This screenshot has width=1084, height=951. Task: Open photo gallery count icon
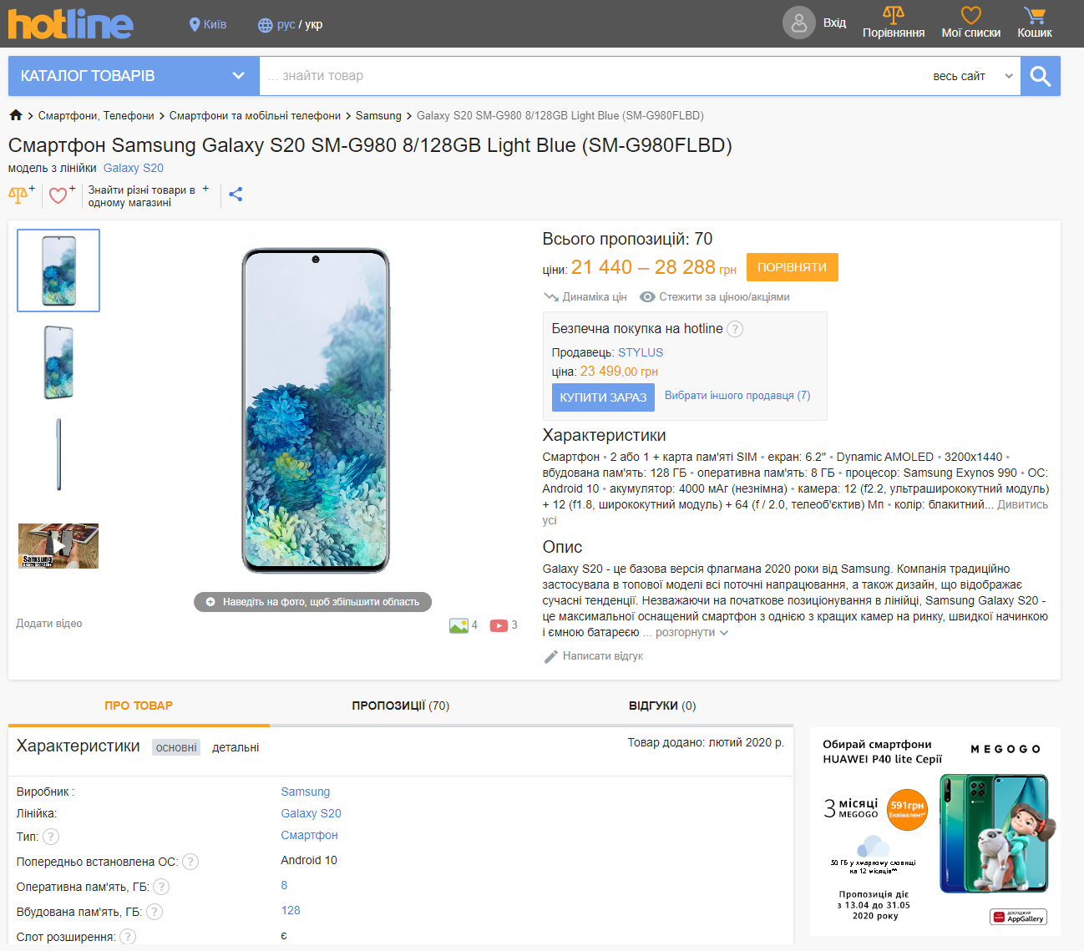pyautogui.click(x=458, y=625)
